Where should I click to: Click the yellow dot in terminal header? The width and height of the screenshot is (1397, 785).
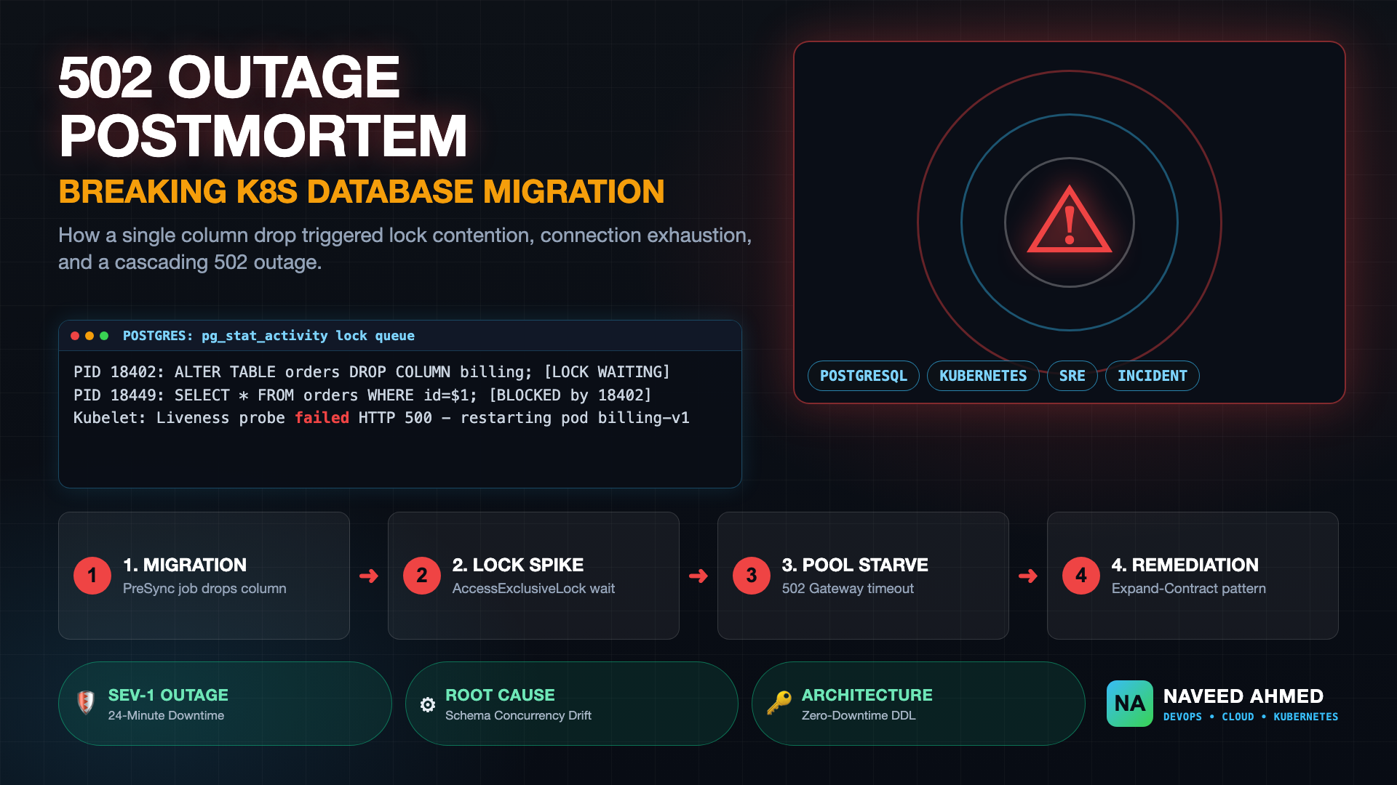tap(89, 336)
